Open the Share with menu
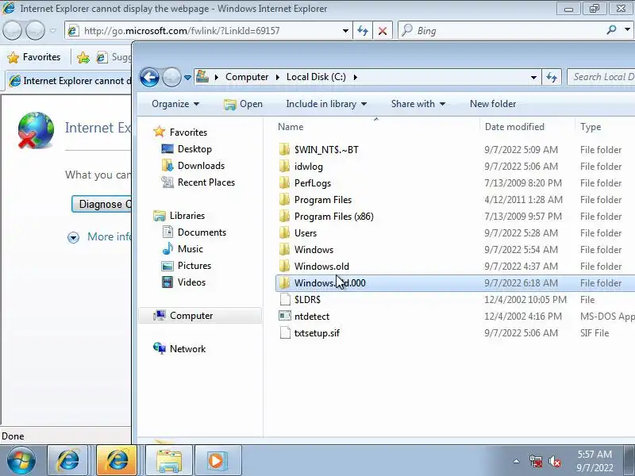Viewport: 635px width, 476px height. point(418,104)
